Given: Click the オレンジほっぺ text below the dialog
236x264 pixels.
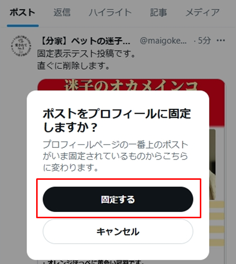Looking at the screenshot, I should (94, 262).
